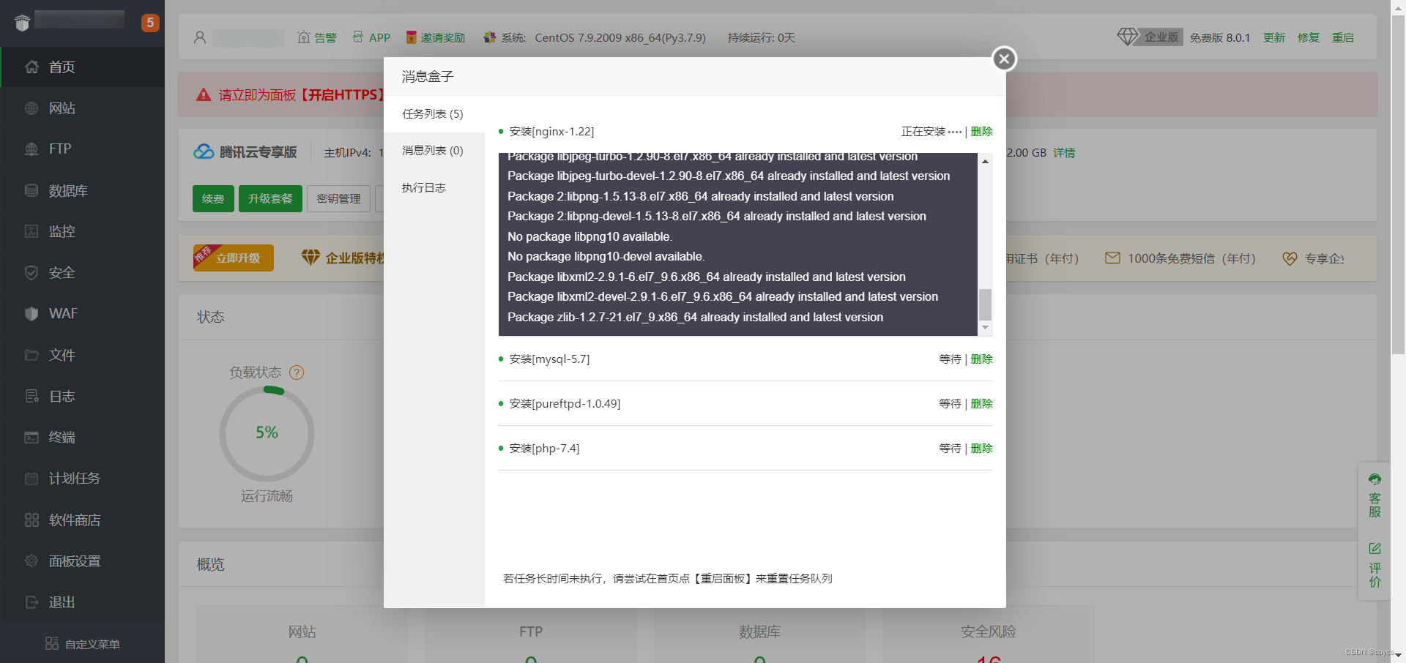Click the 日志 log icon

31,396
